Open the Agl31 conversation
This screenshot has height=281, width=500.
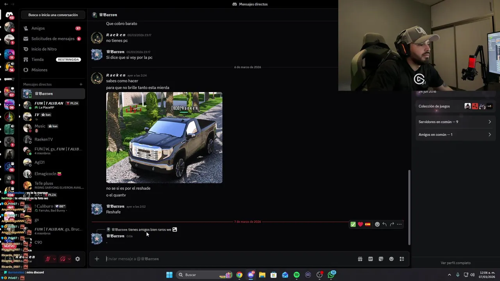[53, 162]
